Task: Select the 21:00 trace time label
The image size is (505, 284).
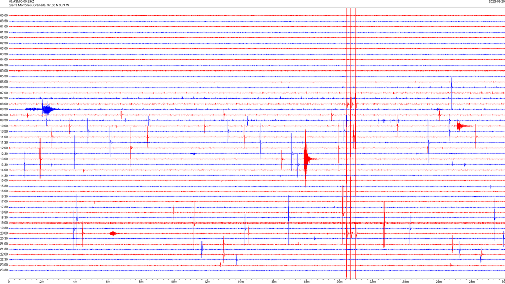Action: (4, 244)
